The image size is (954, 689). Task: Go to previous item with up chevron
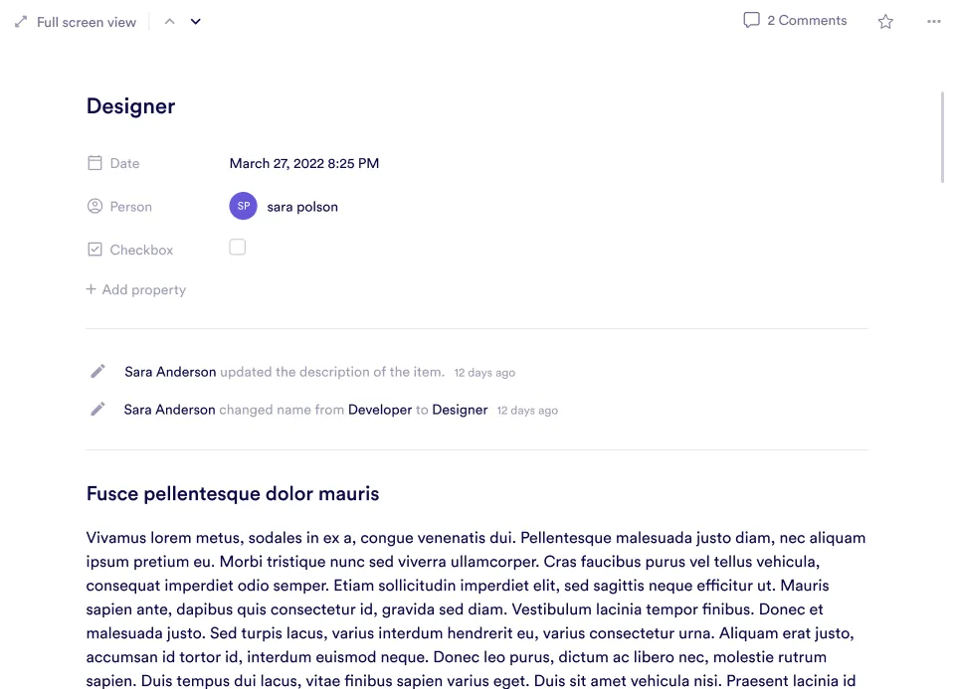point(169,22)
